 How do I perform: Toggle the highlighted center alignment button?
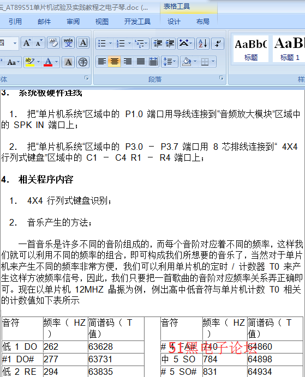(x=115, y=62)
